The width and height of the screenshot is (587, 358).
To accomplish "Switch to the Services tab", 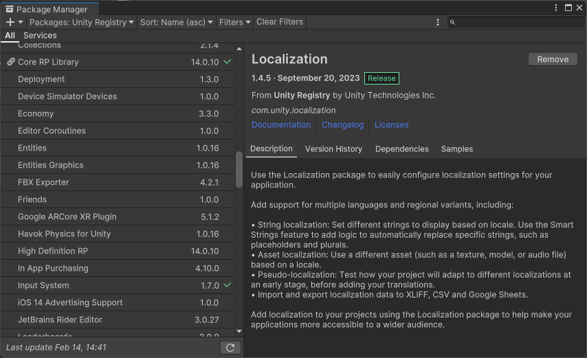I will 40,36.
